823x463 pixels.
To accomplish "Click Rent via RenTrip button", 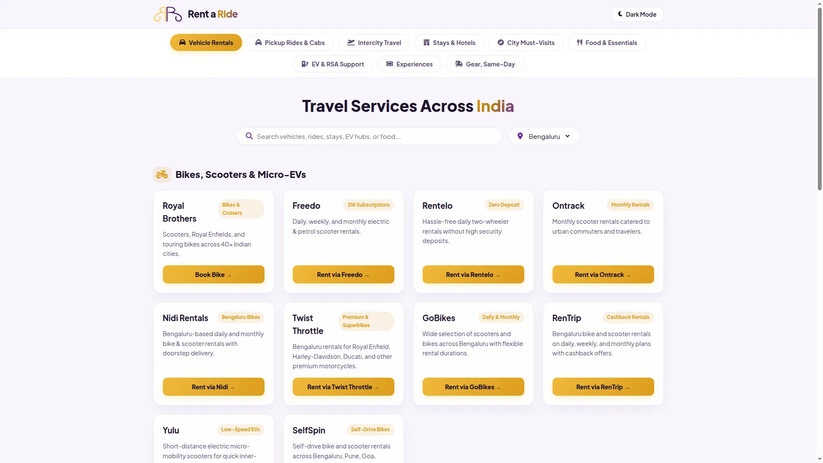I will pos(603,387).
